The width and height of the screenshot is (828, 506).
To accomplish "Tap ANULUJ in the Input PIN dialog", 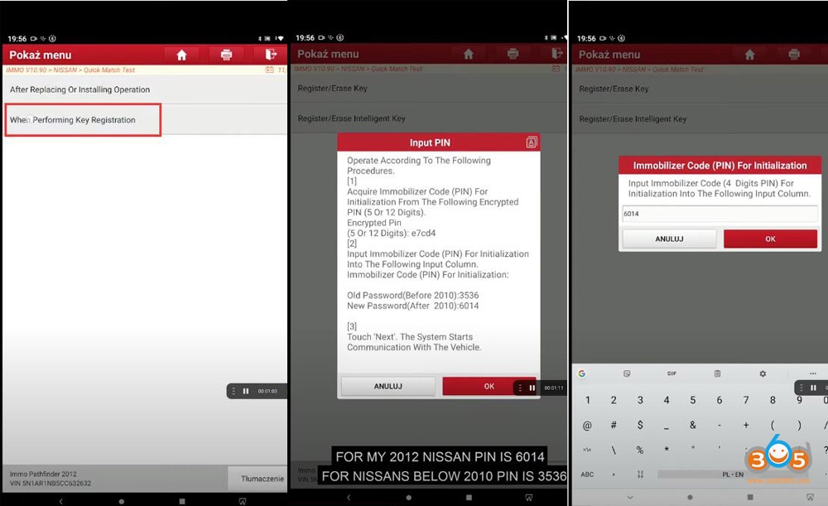I will [x=388, y=386].
